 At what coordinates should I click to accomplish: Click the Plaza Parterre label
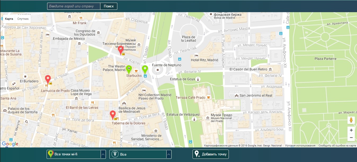325,59
